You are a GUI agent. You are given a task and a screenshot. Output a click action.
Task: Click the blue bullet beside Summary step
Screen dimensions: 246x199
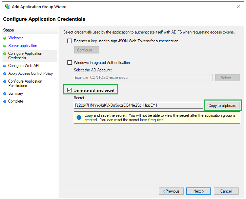click(5, 94)
